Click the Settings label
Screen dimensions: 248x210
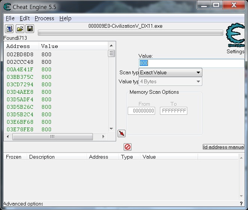pos(235,51)
